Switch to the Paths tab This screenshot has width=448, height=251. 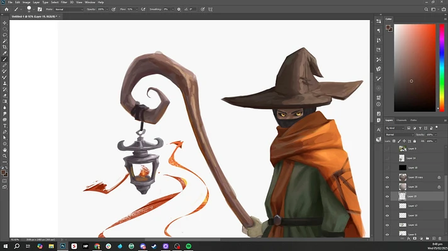(413, 120)
